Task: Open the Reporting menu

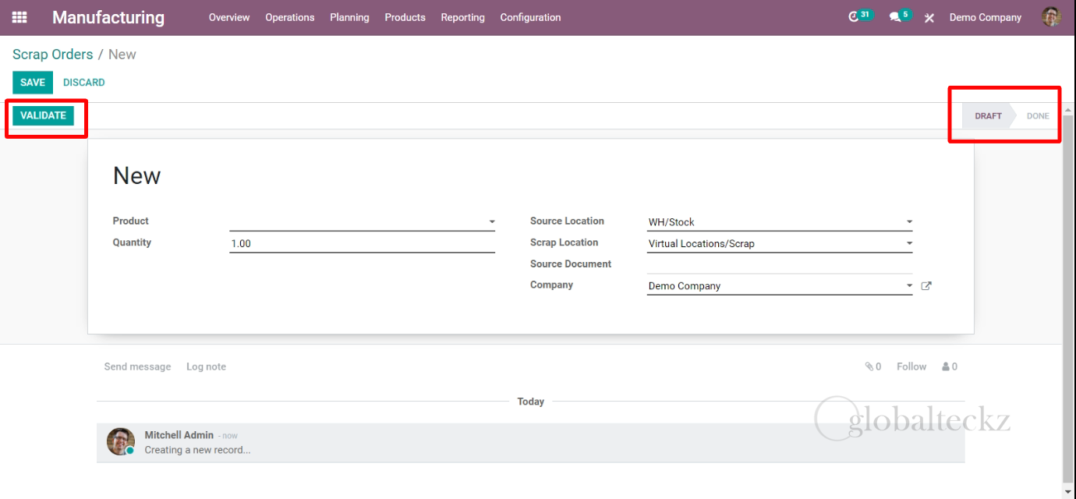Action: (x=462, y=17)
